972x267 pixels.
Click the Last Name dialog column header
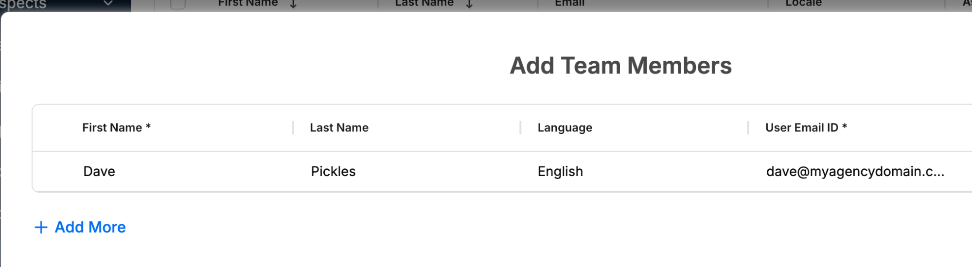[339, 127]
